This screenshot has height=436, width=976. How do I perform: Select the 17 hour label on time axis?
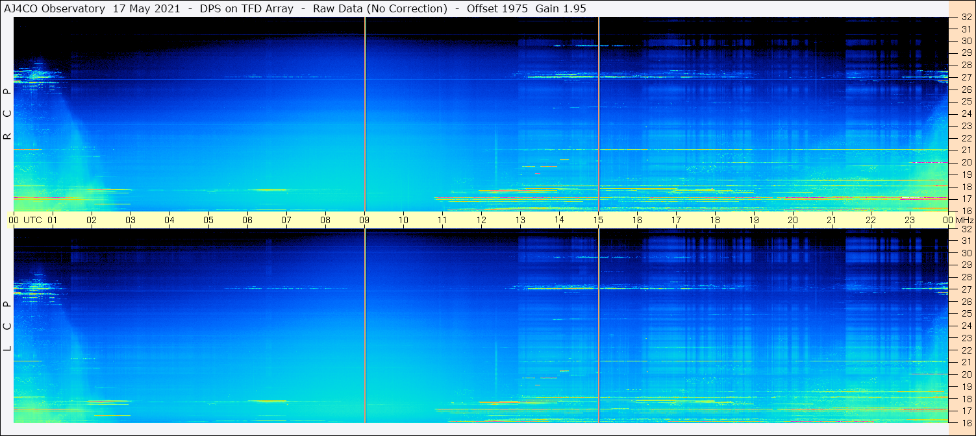tap(676, 220)
